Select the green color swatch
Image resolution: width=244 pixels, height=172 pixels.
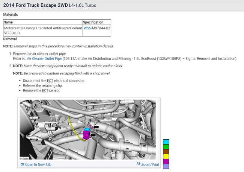pyautogui.click(x=166, y=147)
